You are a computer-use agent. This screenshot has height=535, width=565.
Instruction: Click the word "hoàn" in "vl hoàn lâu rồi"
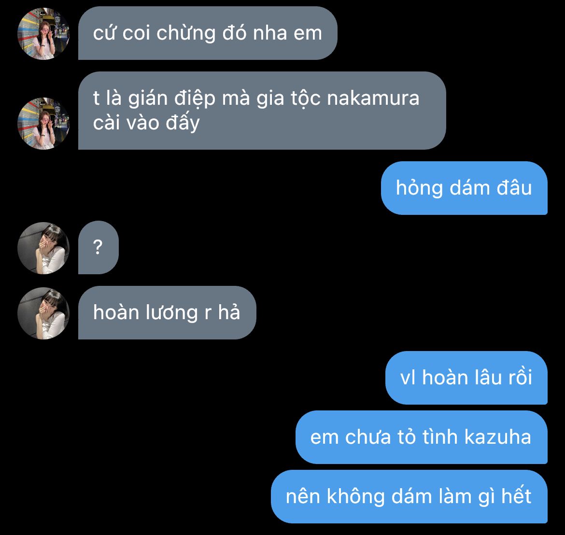click(x=445, y=378)
